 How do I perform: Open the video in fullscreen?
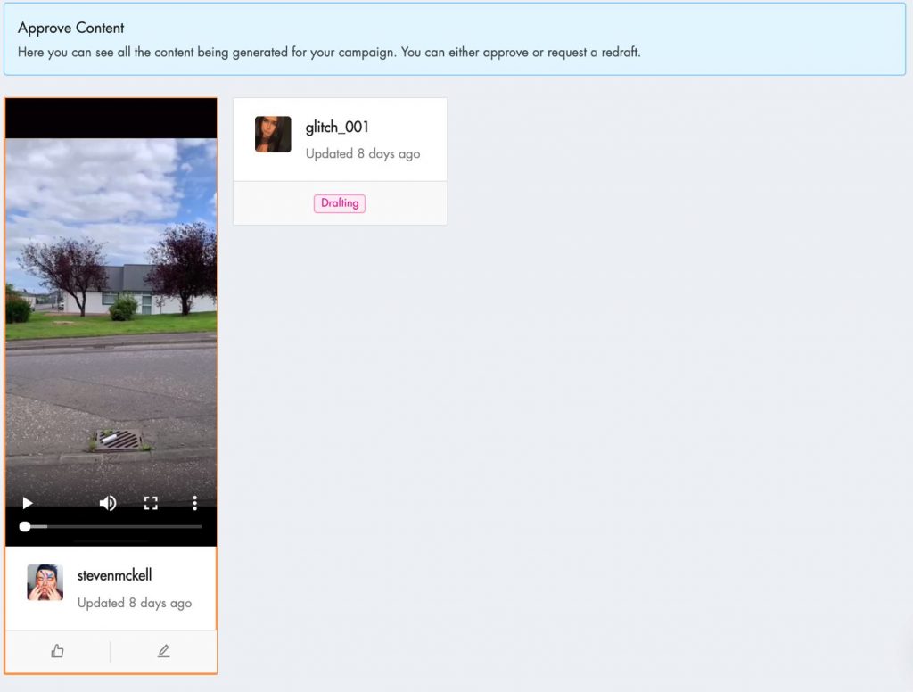pos(151,503)
